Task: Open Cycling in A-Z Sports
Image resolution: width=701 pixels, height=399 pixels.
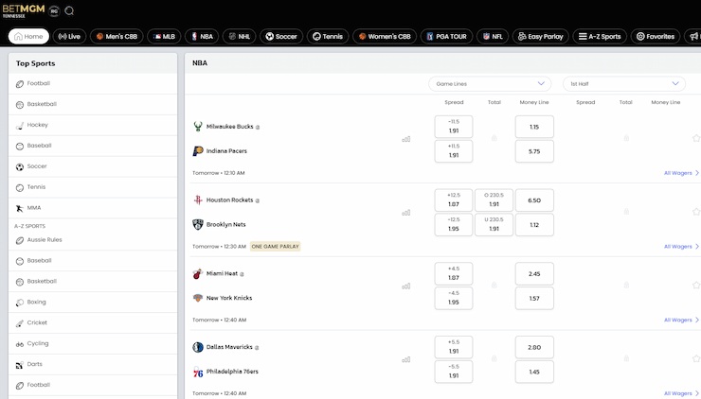Action: click(x=93, y=343)
